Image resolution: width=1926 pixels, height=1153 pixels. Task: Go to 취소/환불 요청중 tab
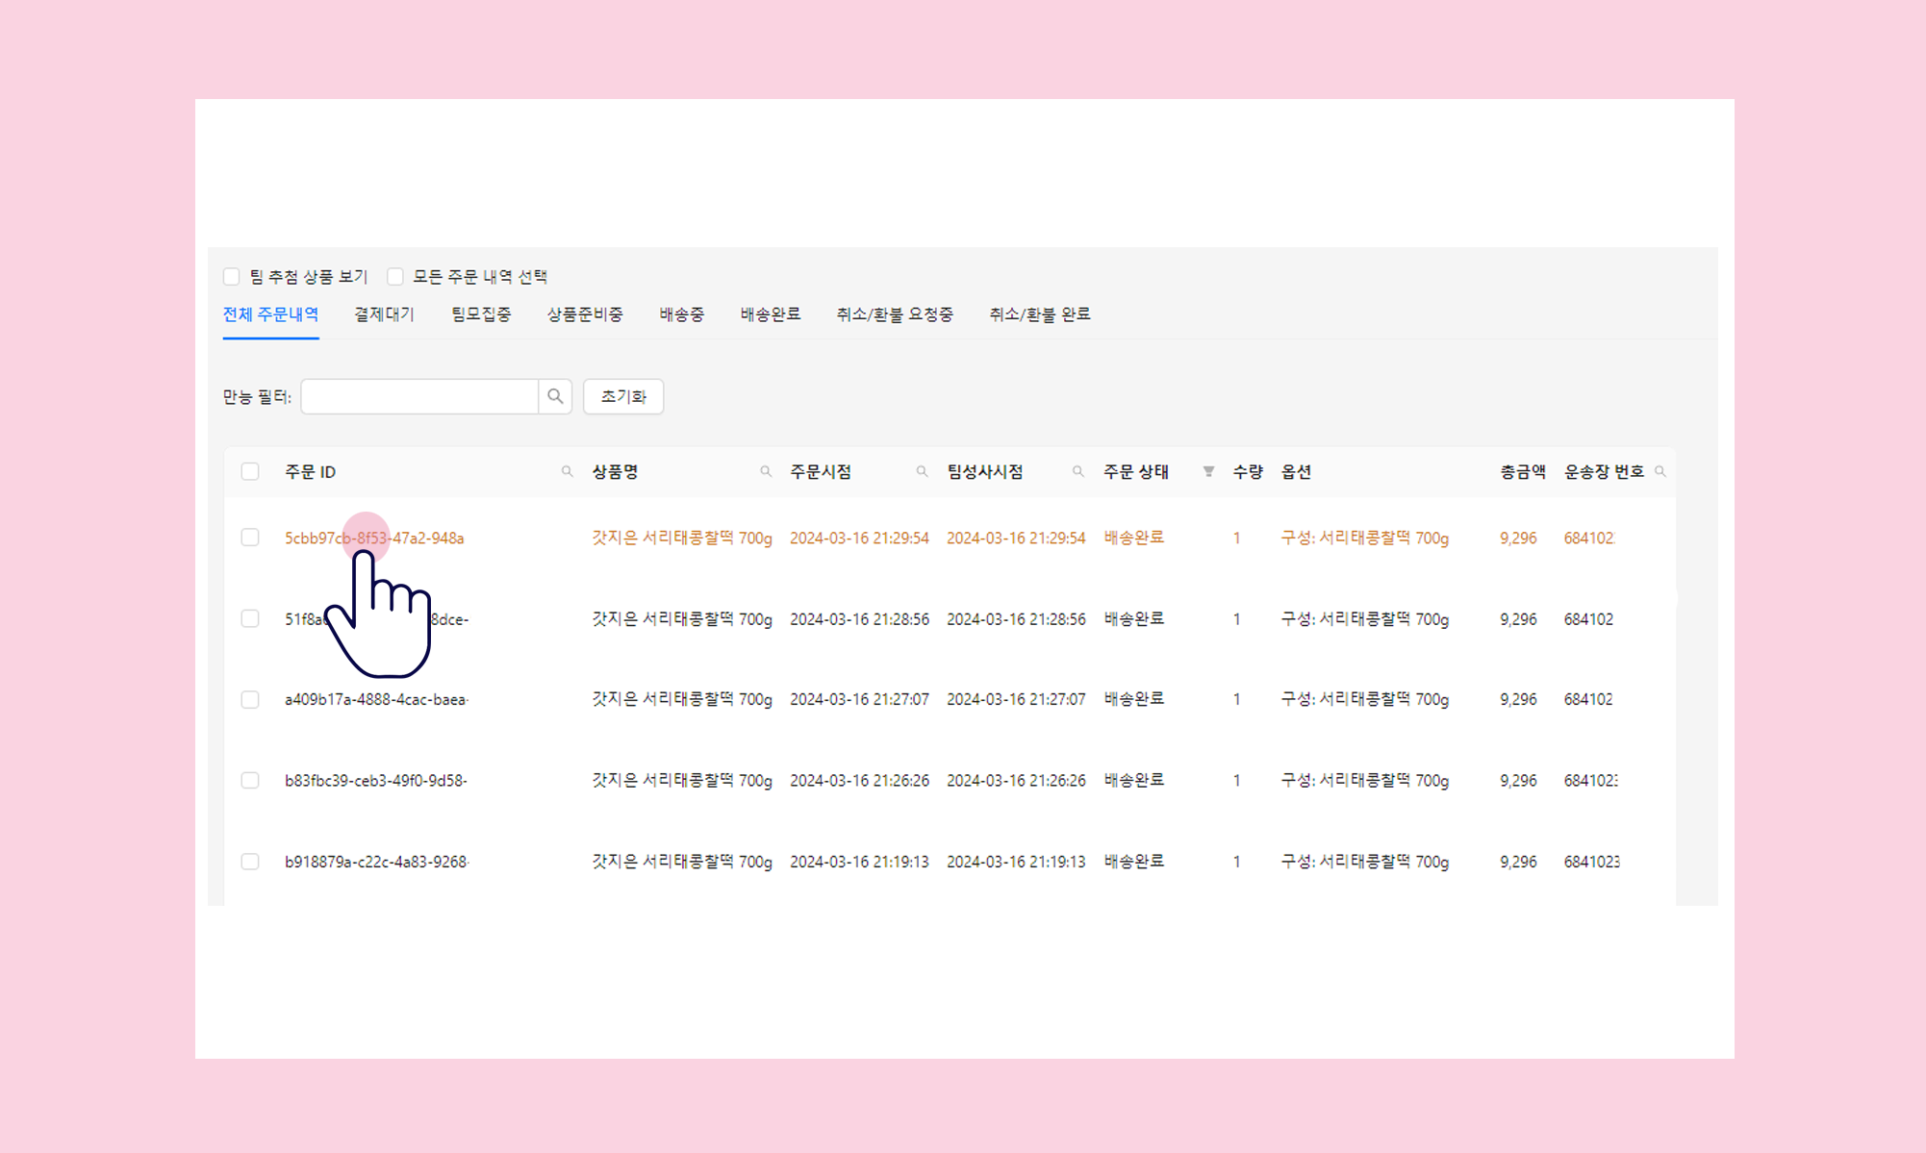click(x=894, y=314)
